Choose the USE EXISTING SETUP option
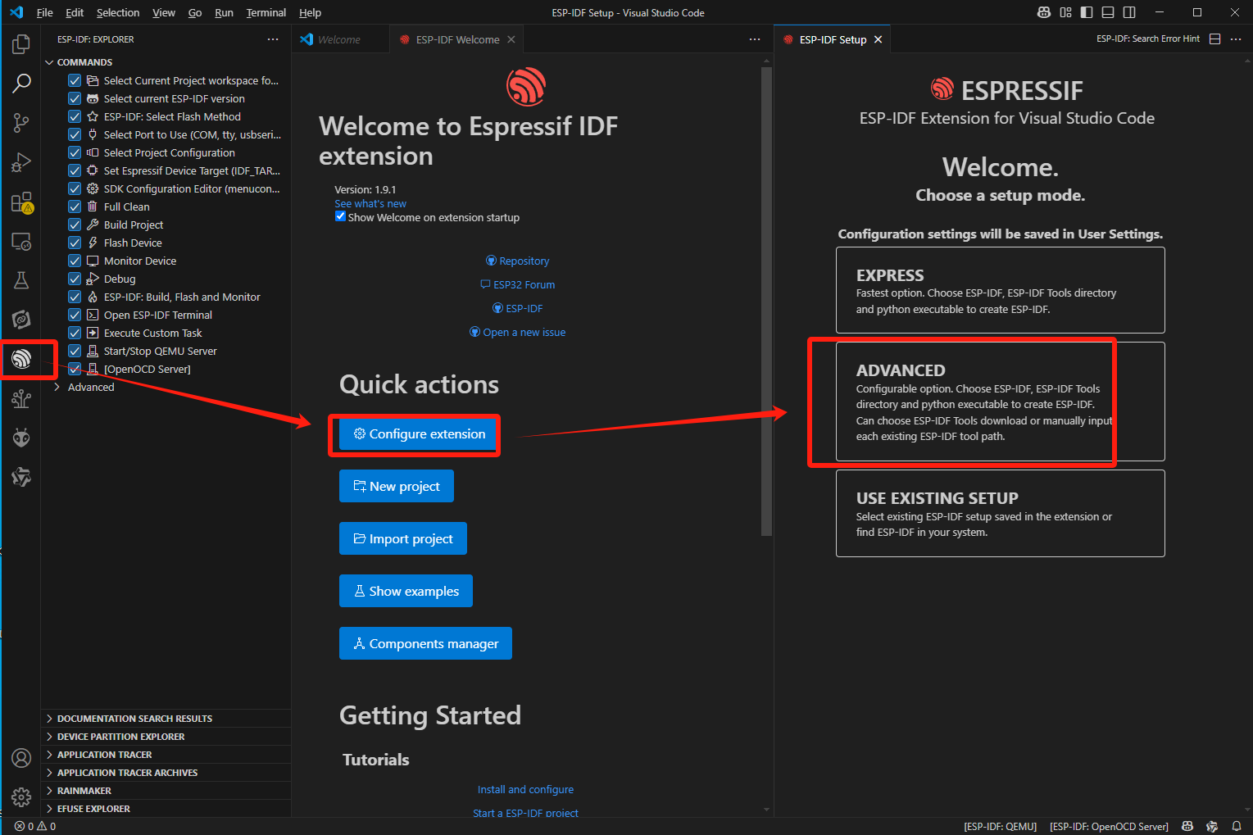Viewport: 1253px width, 835px height. click(1000, 513)
